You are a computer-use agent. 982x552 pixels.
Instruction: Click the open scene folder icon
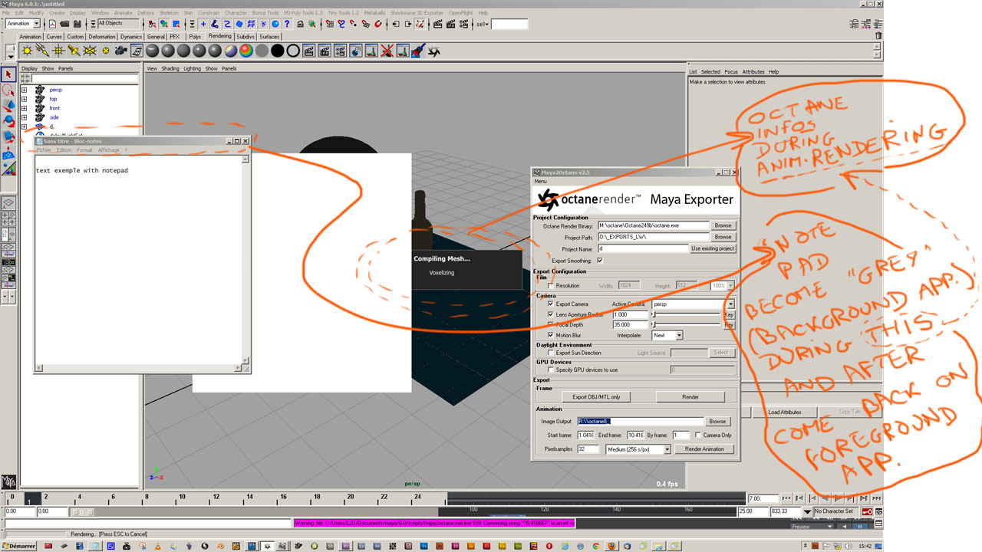[x=65, y=24]
